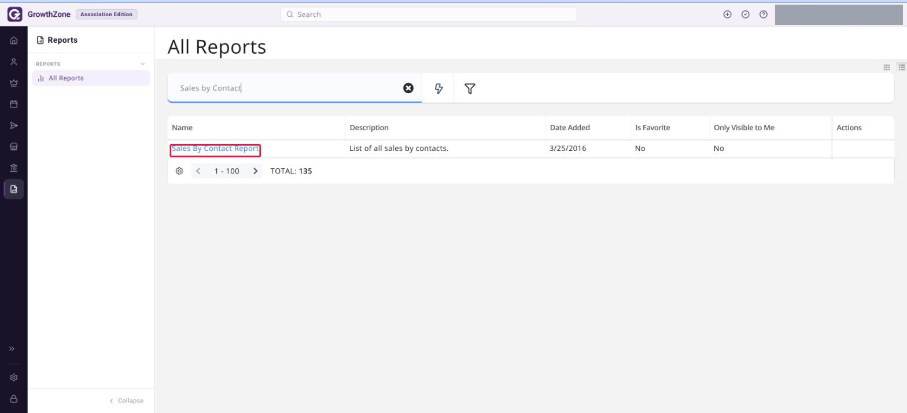The width and height of the screenshot is (907, 413).
Task: Click the Collapse link in Reports panel
Action: [x=127, y=400]
